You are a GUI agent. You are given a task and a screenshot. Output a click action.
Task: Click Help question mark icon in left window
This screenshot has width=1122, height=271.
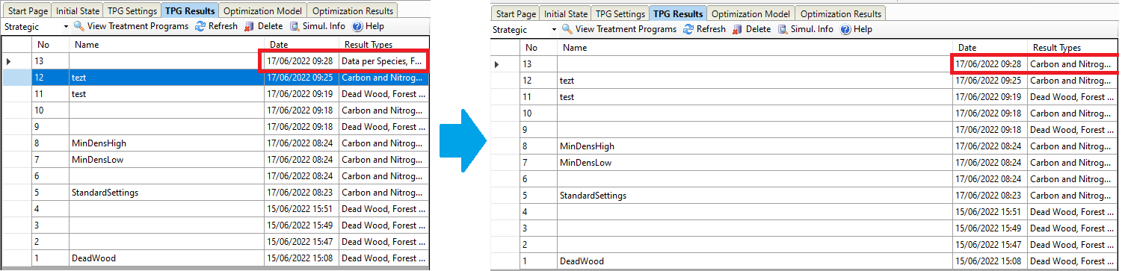coord(357,26)
